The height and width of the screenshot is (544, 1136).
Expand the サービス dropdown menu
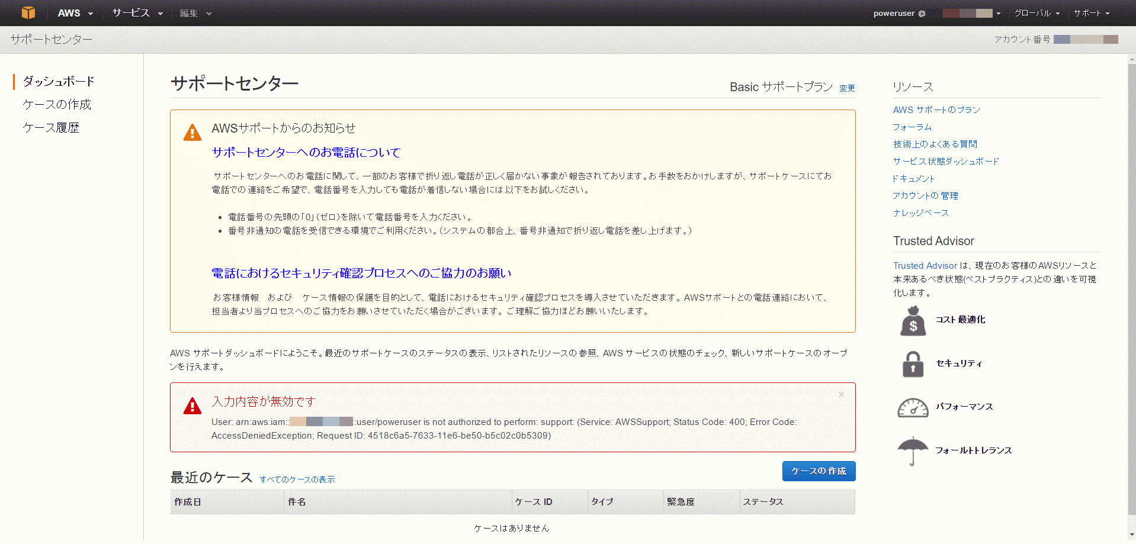(x=137, y=13)
